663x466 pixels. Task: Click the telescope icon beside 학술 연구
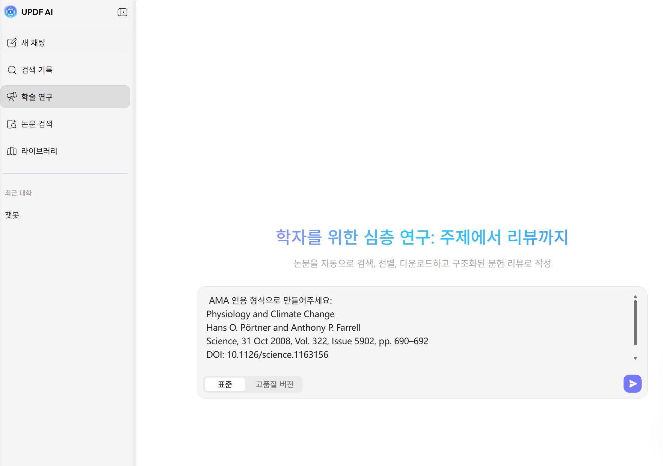pos(12,97)
